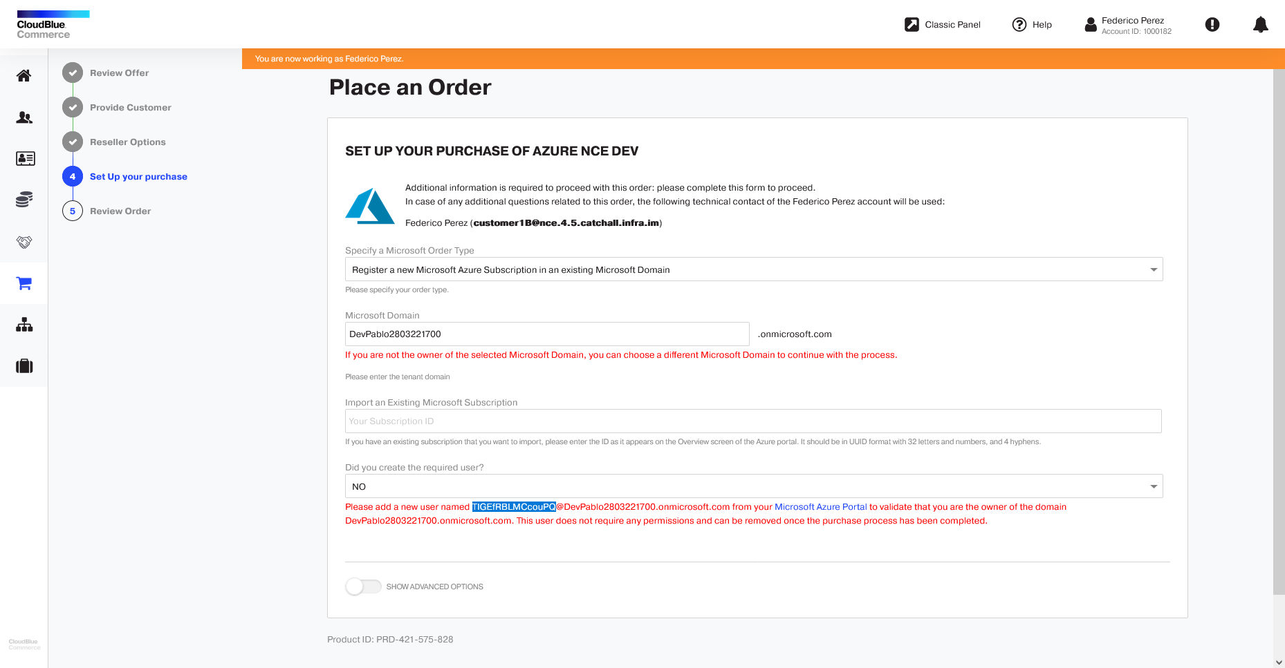Click the Reseller Options checkmark step icon
The image size is (1285, 668).
coord(73,142)
